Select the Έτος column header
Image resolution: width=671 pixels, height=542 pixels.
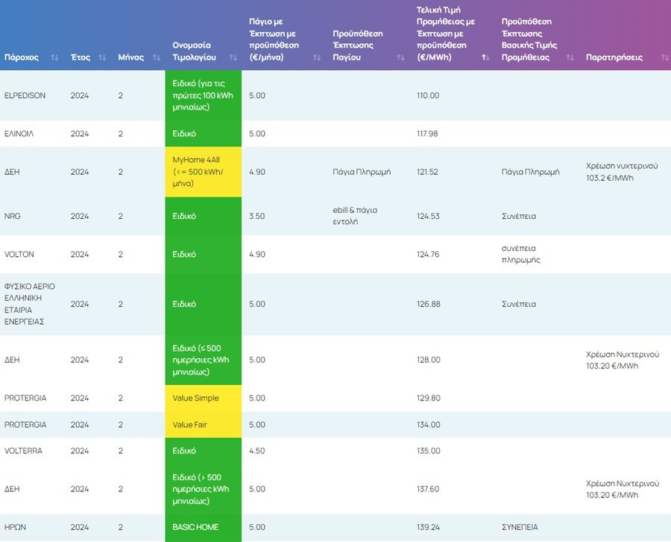81,57
